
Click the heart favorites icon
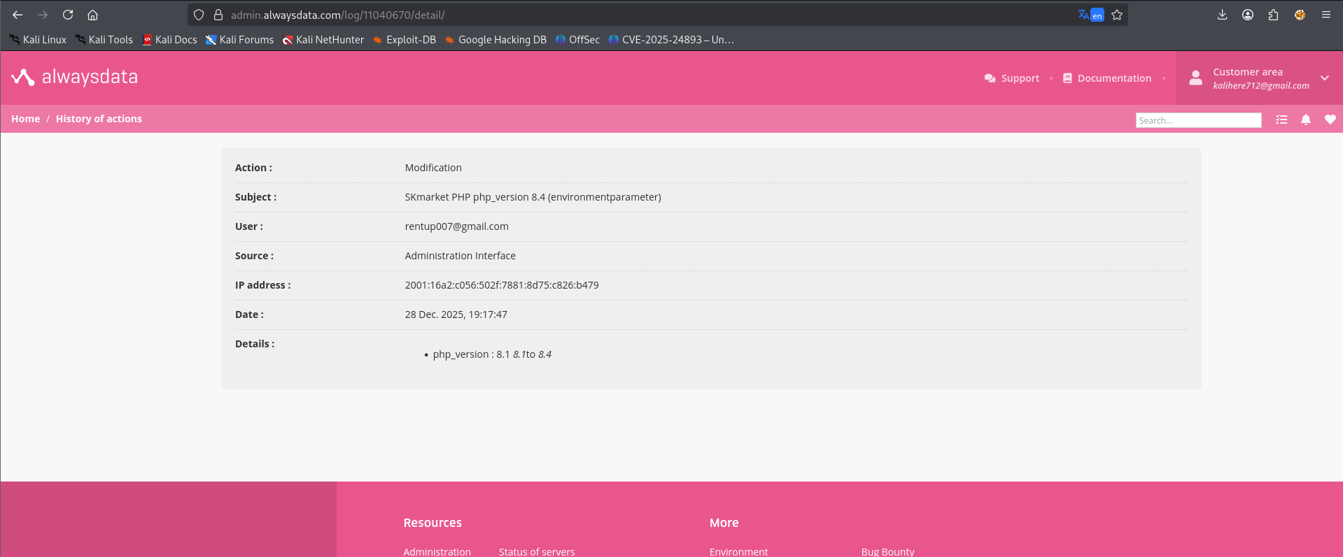(1330, 120)
